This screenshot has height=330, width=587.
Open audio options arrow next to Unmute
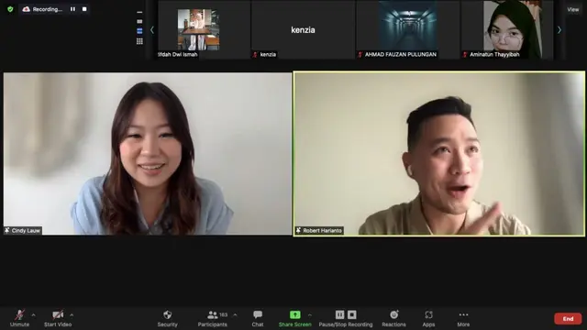click(33, 315)
